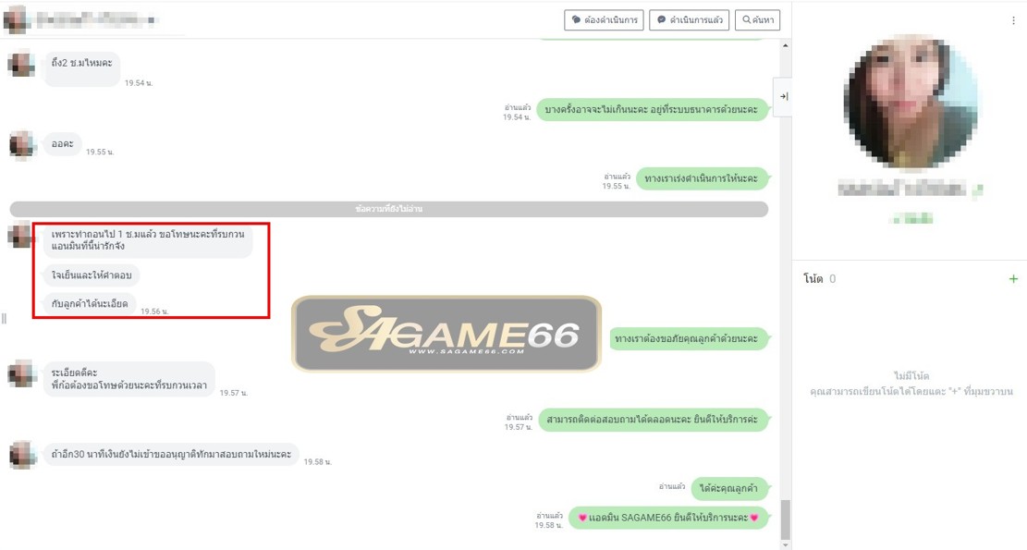This screenshot has width=1027, height=550.
Task: Click customer avatar beside "ออคะ" message
Action: [x=21, y=145]
